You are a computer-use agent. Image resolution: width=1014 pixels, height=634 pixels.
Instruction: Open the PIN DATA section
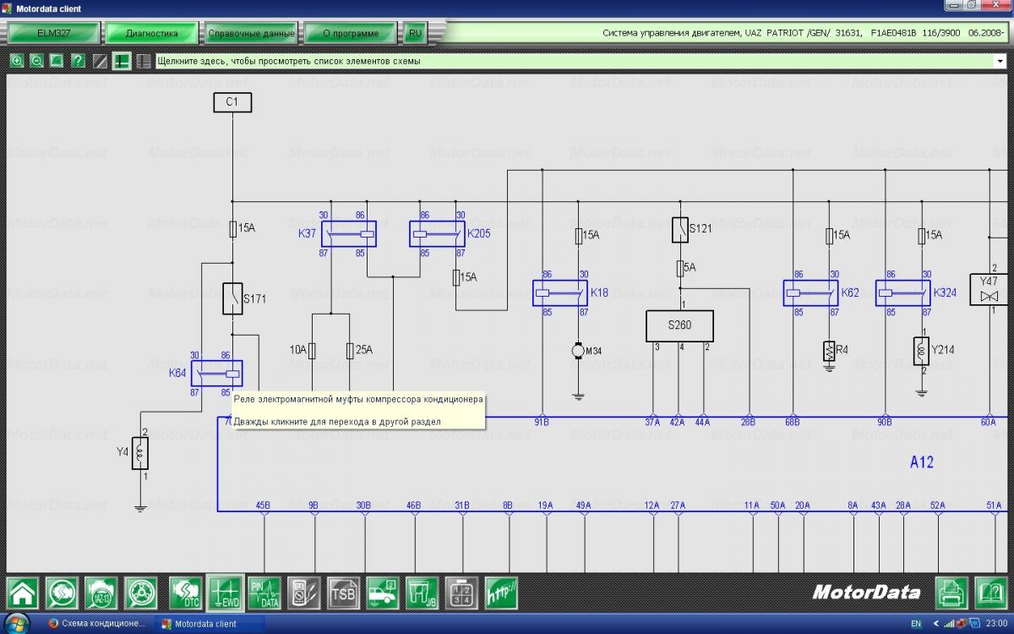click(264, 593)
